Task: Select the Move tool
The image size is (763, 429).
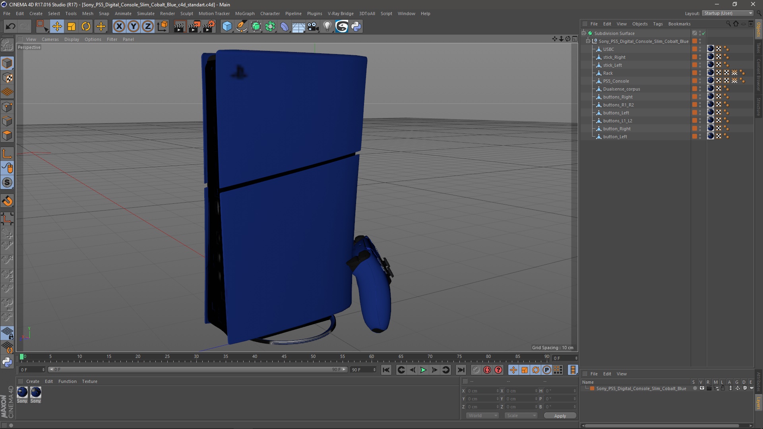Action: point(57,26)
